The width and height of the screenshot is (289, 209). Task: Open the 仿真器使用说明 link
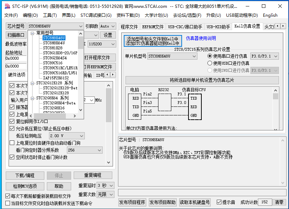click(201, 38)
